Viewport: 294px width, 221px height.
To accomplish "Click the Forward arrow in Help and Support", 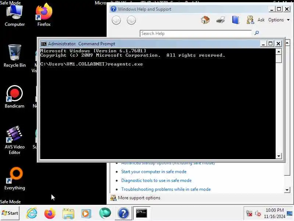I will pos(131,20).
